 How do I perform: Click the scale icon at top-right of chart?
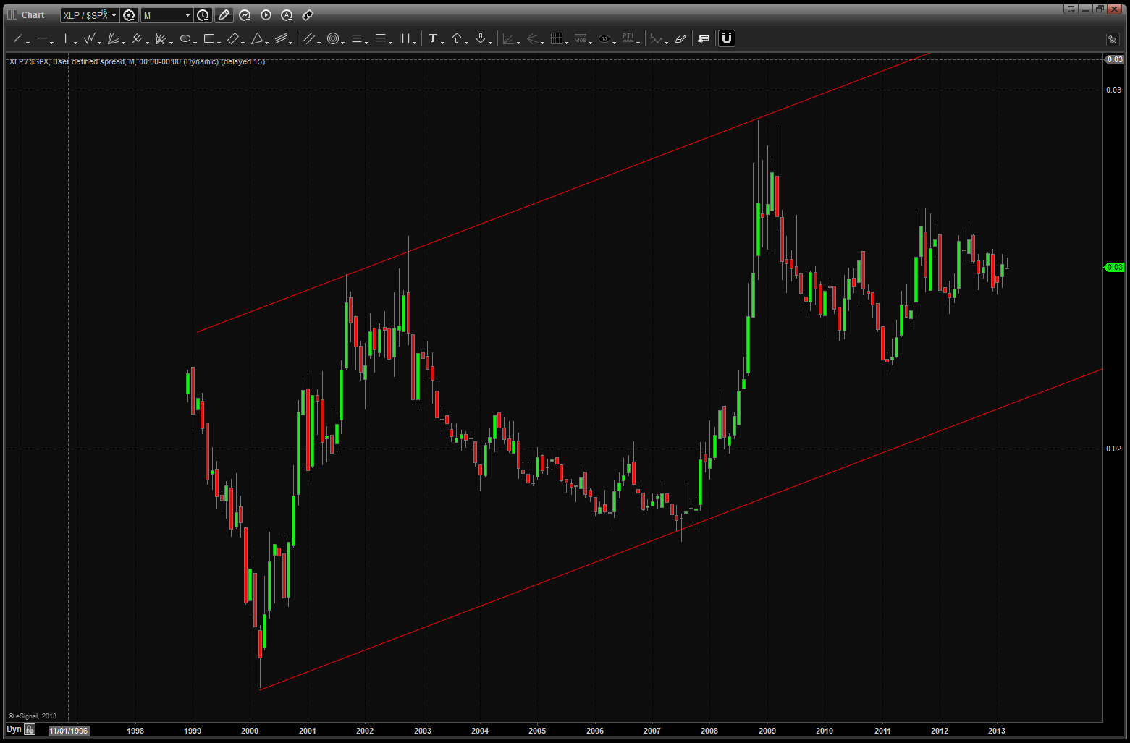pyautogui.click(x=1113, y=39)
